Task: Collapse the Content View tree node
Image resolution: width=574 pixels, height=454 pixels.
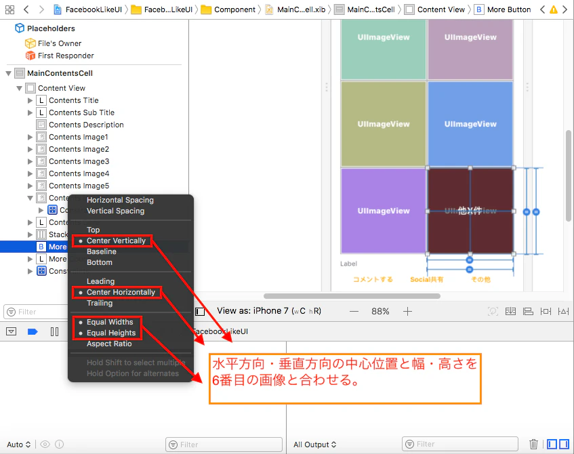Action: pos(20,88)
